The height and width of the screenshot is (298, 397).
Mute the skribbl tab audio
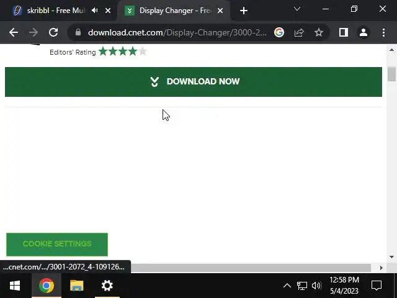coord(95,11)
